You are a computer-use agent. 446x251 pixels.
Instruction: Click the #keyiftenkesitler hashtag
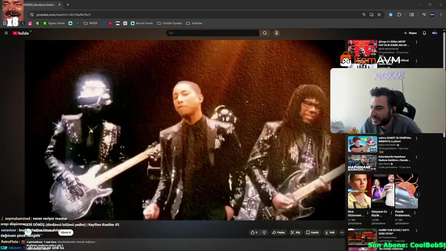click(x=67, y=242)
